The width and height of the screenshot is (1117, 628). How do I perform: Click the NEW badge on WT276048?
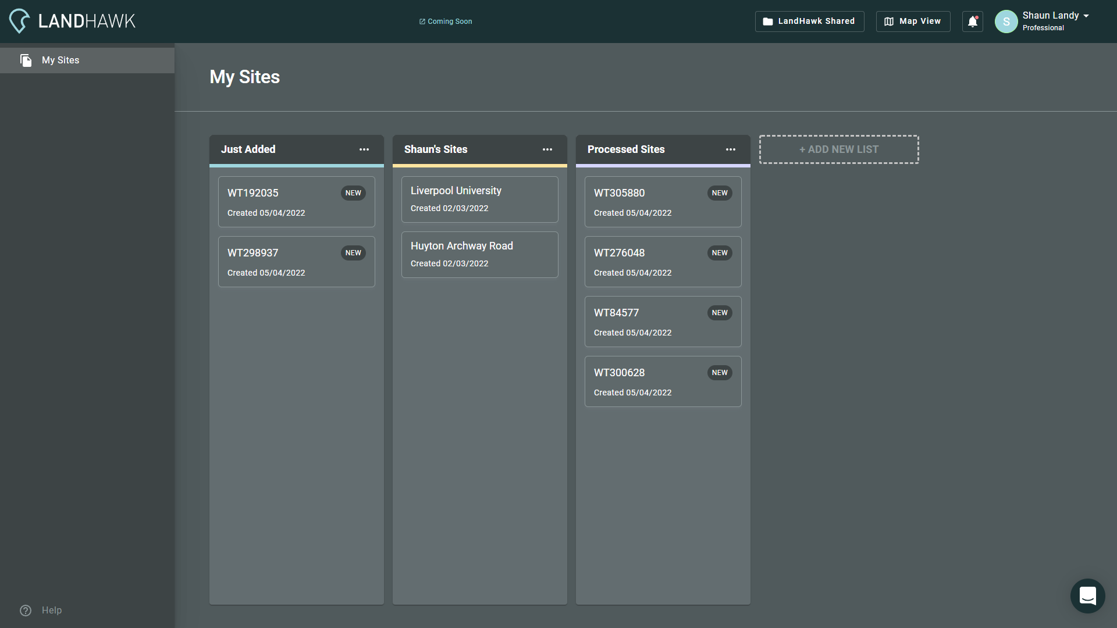click(x=720, y=253)
